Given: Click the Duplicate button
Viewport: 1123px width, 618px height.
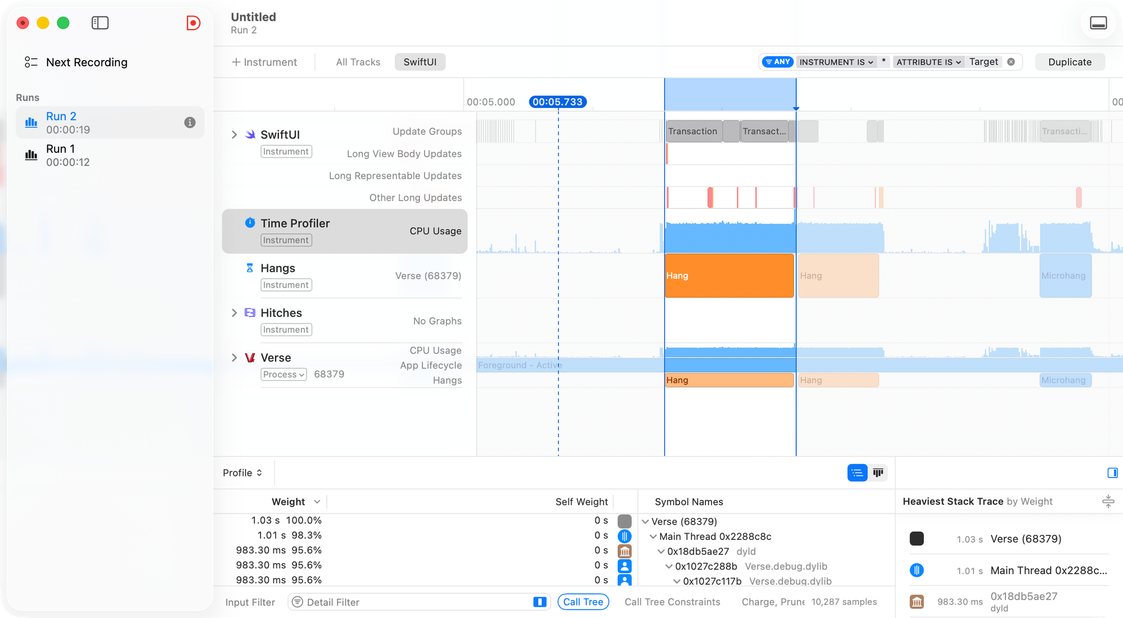Looking at the screenshot, I should pyautogui.click(x=1069, y=62).
